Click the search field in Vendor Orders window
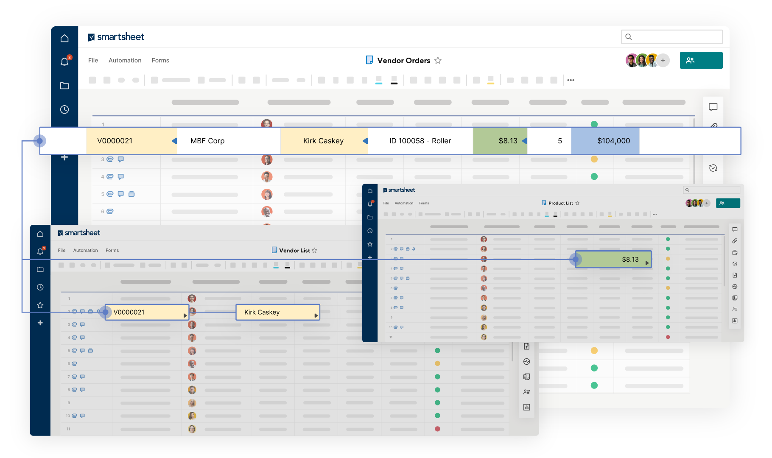 [x=671, y=37]
